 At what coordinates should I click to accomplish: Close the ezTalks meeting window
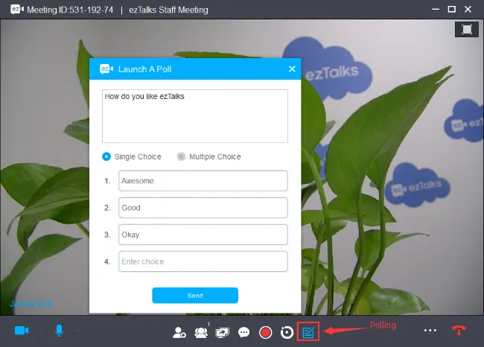pos(468,9)
